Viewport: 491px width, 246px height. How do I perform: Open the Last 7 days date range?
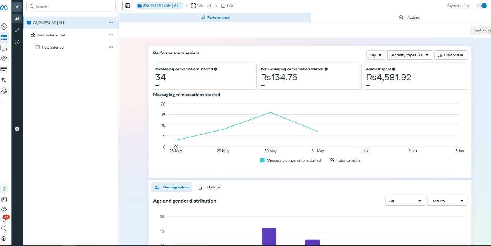tap(481, 30)
